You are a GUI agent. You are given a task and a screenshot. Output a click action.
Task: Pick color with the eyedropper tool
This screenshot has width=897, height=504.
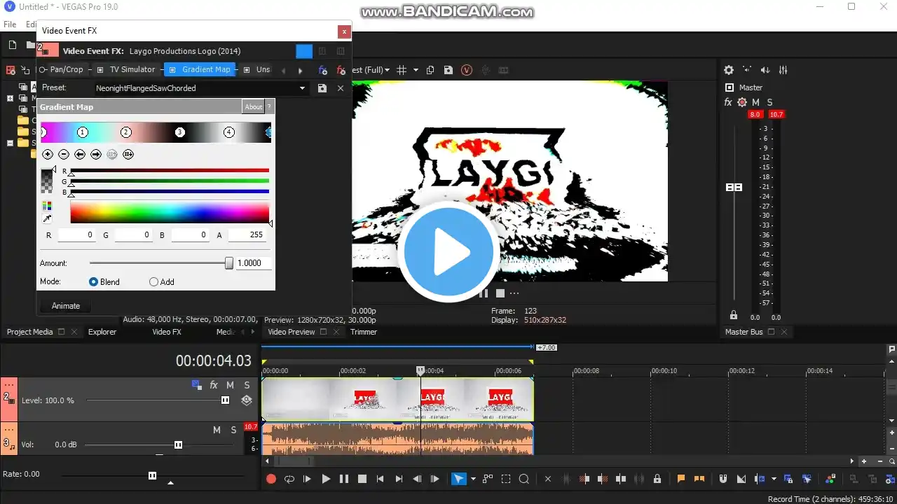coord(47,219)
